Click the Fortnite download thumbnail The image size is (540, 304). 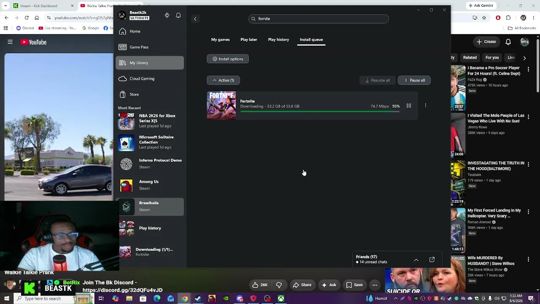[x=221, y=106]
